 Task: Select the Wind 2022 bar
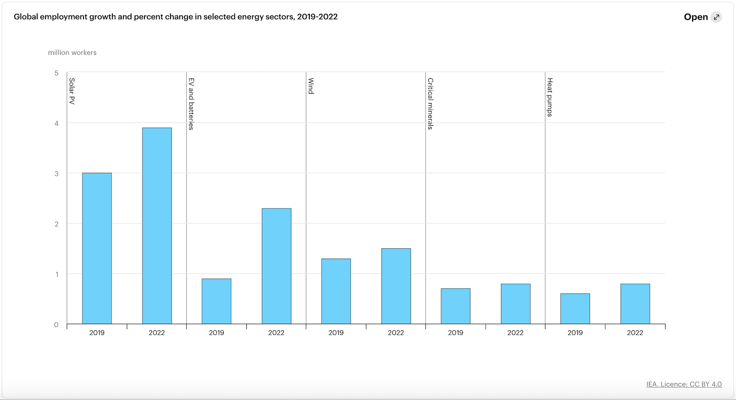pyautogui.click(x=396, y=286)
